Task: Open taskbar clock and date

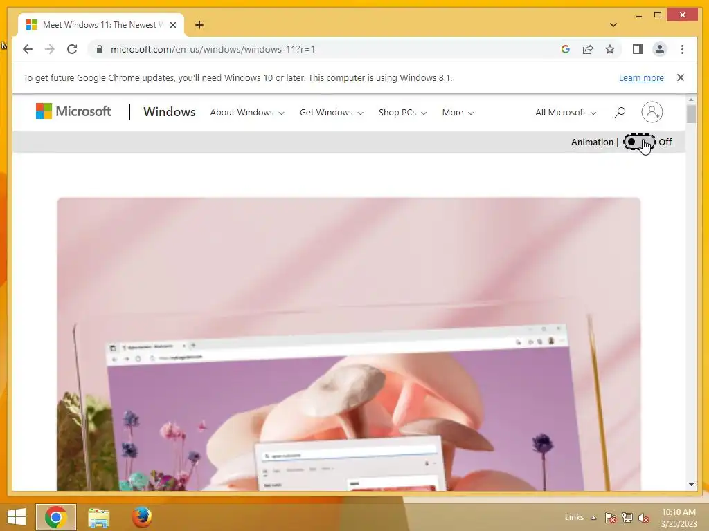Action: click(679, 517)
